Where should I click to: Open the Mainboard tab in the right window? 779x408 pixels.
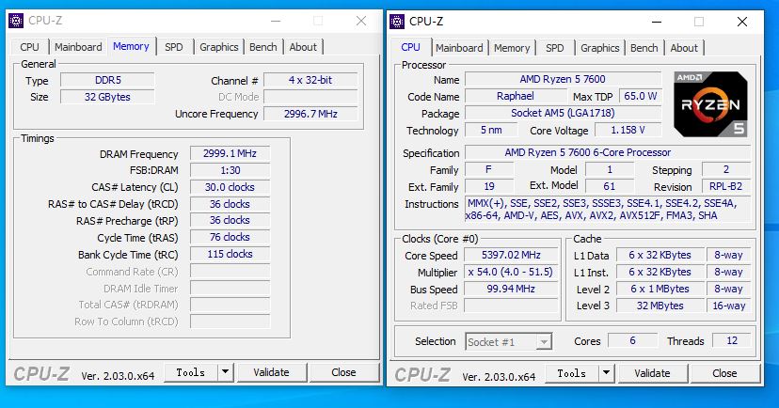pos(459,48)
